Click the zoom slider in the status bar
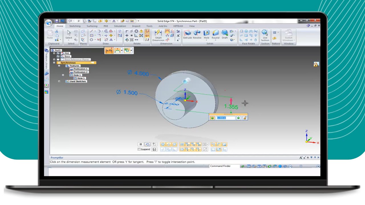Image resolution: width=365 pixels, height=205 pixels. (x=301, y=166)
